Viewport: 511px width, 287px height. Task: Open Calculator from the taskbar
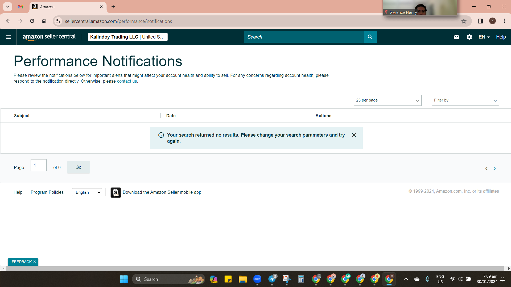point(301,279)
